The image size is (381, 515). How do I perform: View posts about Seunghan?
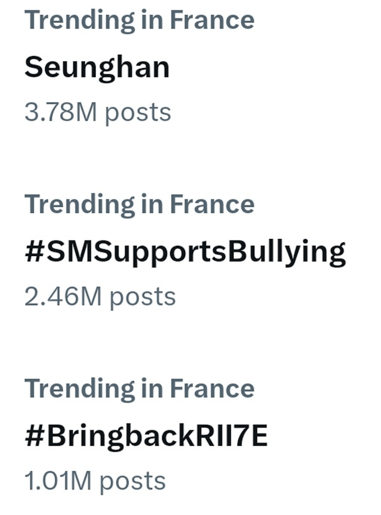pos(97,67)
